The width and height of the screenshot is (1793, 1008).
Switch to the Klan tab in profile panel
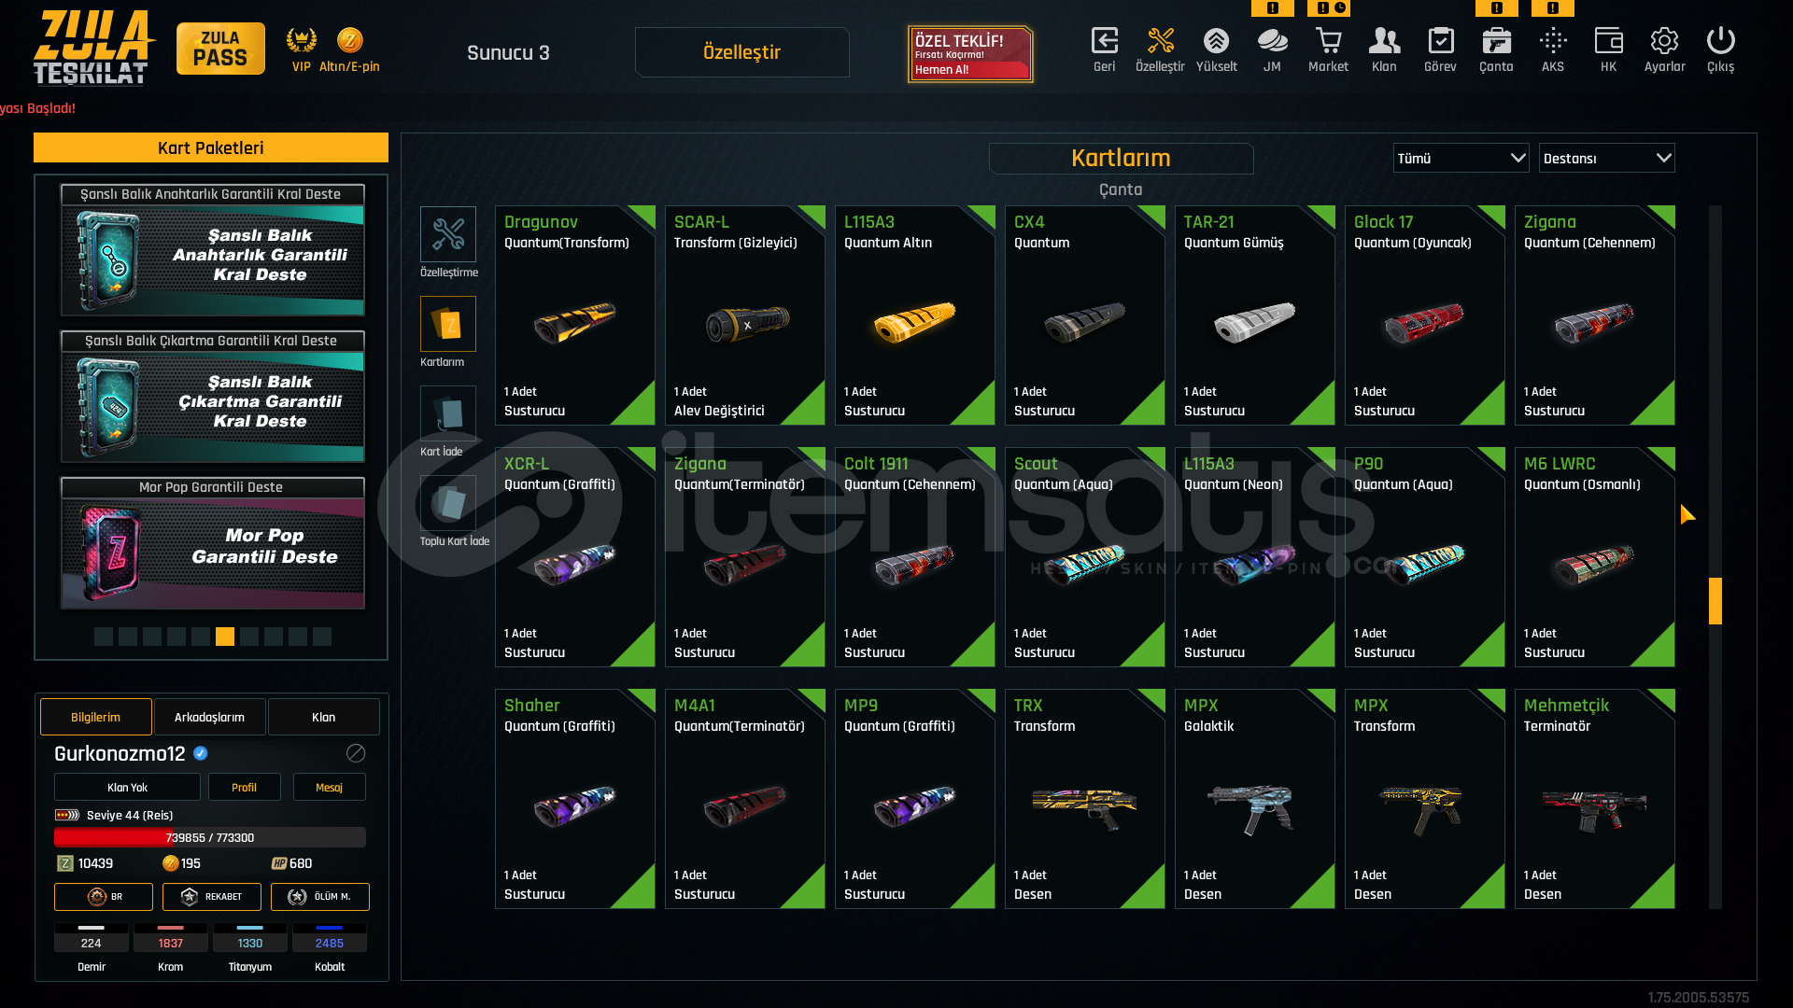pos(323,717)
